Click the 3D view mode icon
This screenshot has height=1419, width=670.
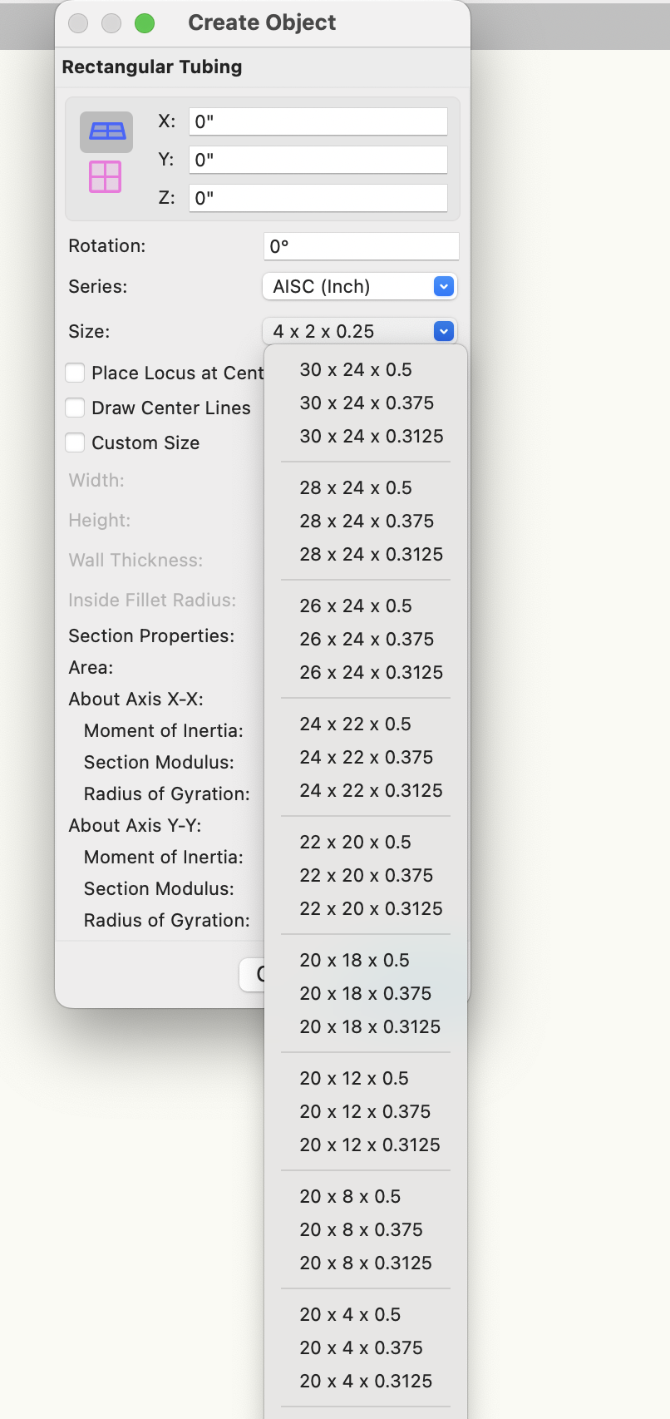(x=106, y=131)
